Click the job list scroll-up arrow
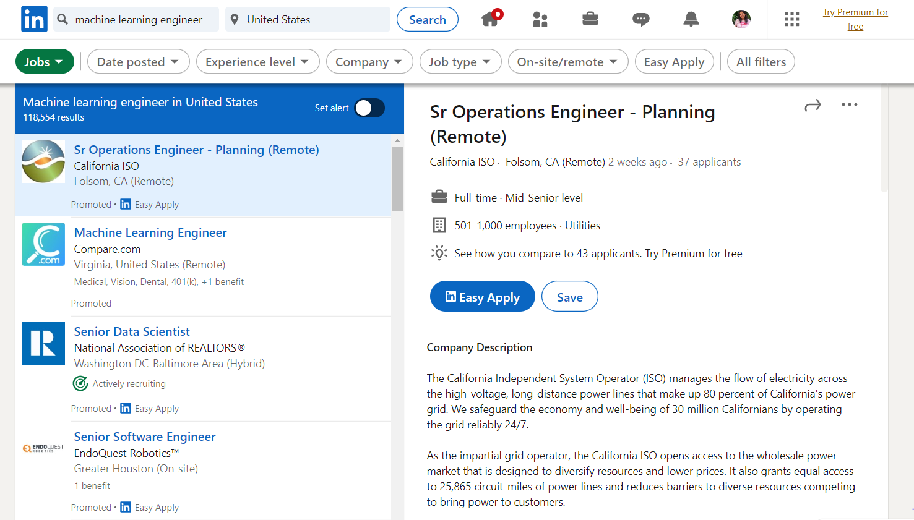914x520 pixels. coord(397,141)
